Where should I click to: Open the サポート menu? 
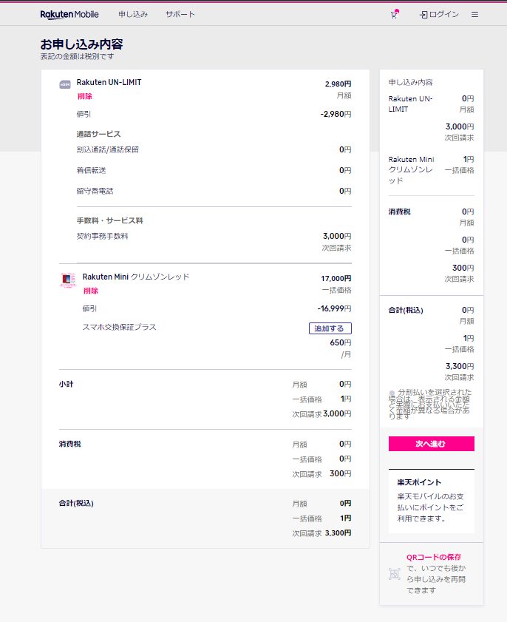coord(180,14)
